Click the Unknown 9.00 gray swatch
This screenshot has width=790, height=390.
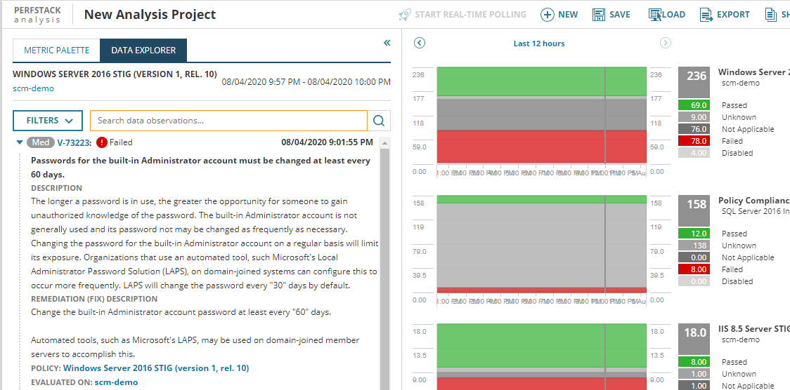694,117
